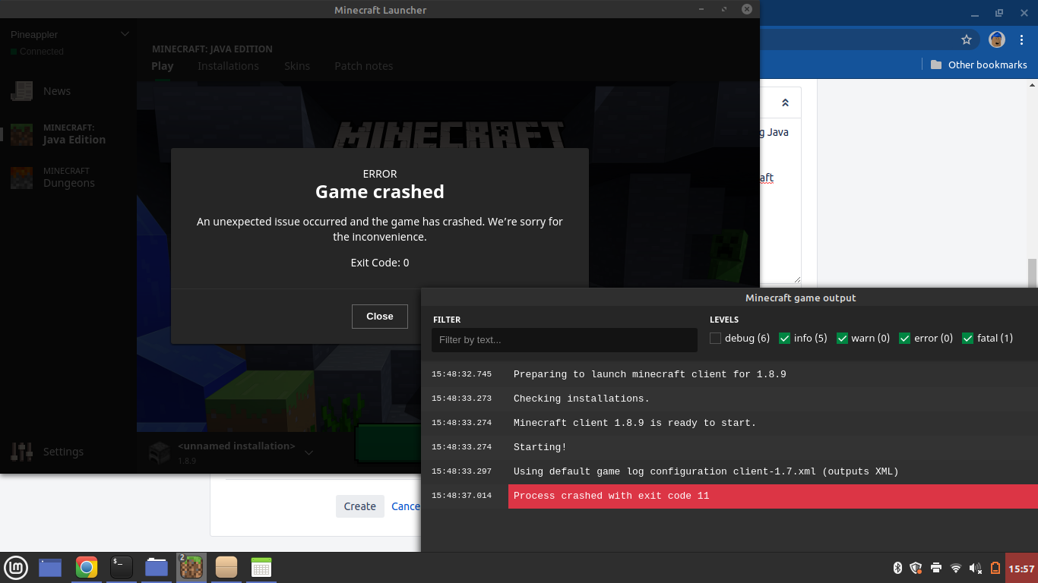Viewport: 1038px width, 583px height.
Task: Select log line 'Checking installations.'
Action: pos(729,399)
